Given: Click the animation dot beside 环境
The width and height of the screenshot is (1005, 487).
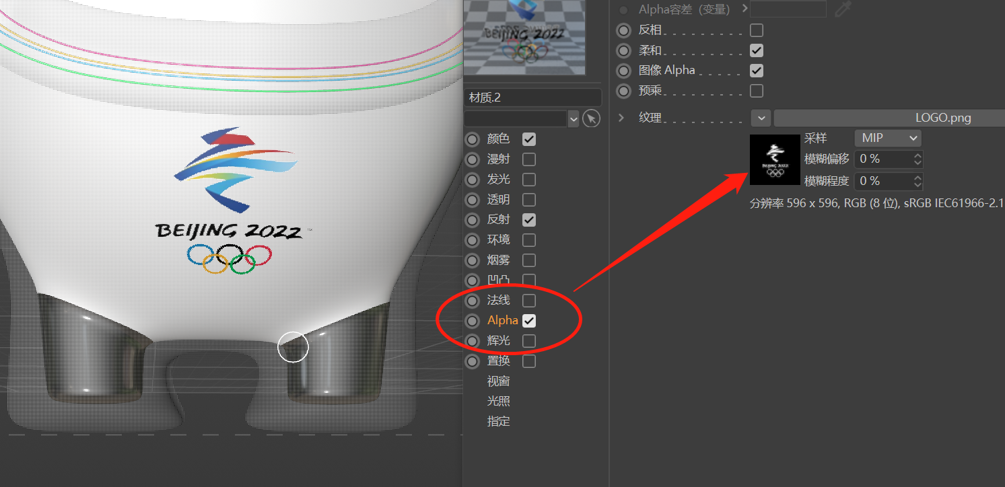Looking at the screenshot, I should point(473,240).
